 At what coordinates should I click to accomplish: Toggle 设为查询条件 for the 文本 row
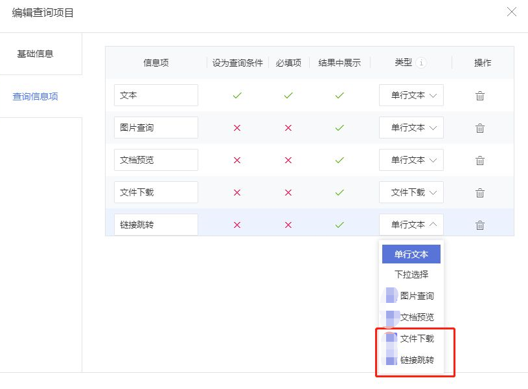click(237, 95)
